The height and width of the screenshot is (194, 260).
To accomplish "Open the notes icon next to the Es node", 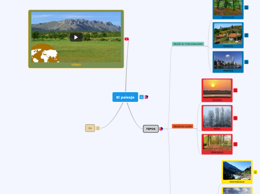I will pos(98,128).
